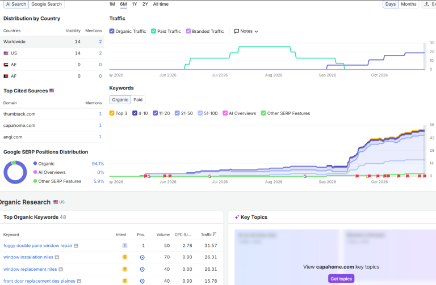Open keyword window installation niles
This screenshot has height=285, width=436.
coord(28,257)
